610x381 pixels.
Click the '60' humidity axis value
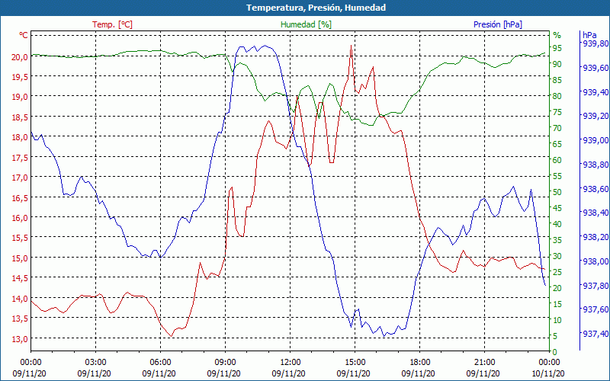coord(557,160)
